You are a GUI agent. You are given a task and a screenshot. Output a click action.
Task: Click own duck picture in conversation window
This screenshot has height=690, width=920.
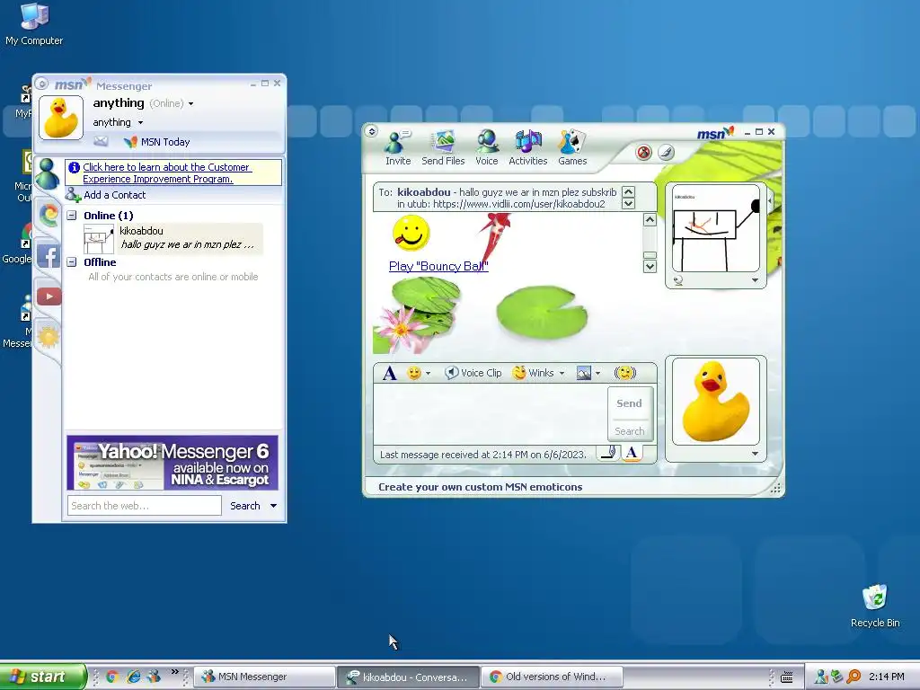[x=716, y=401]
